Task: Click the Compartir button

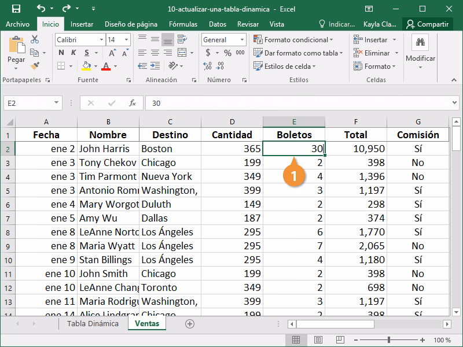Action: click(x=427, y=24)
